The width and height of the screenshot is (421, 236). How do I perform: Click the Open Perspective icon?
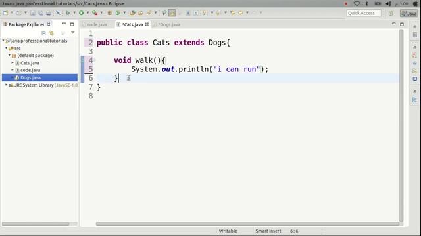391,13
